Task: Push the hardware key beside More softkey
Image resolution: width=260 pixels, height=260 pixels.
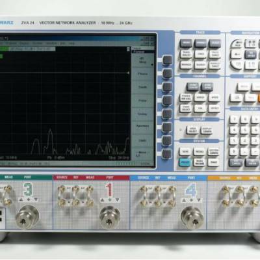Action: pyautogui.click(x=167, y=153)
